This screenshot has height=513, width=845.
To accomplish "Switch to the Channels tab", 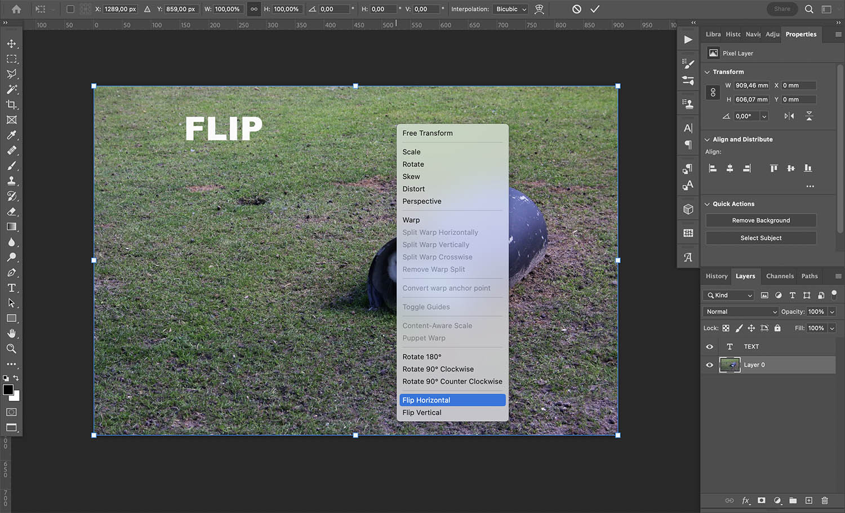I will [x=780, y=276].
